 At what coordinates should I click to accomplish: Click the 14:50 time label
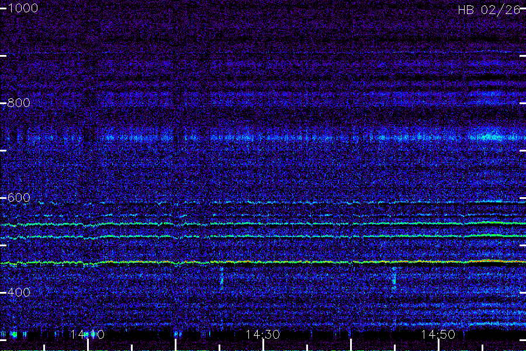click(x=438, y=335)
